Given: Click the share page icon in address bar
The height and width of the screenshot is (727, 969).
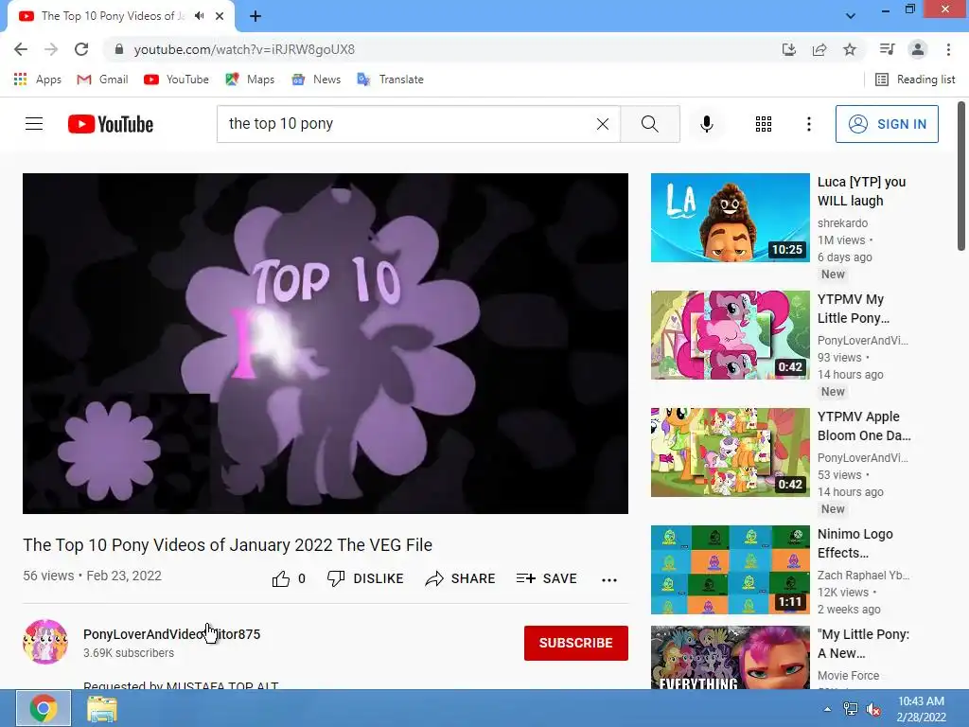Looking at the screenshot, I should click(x=819, y=49).
